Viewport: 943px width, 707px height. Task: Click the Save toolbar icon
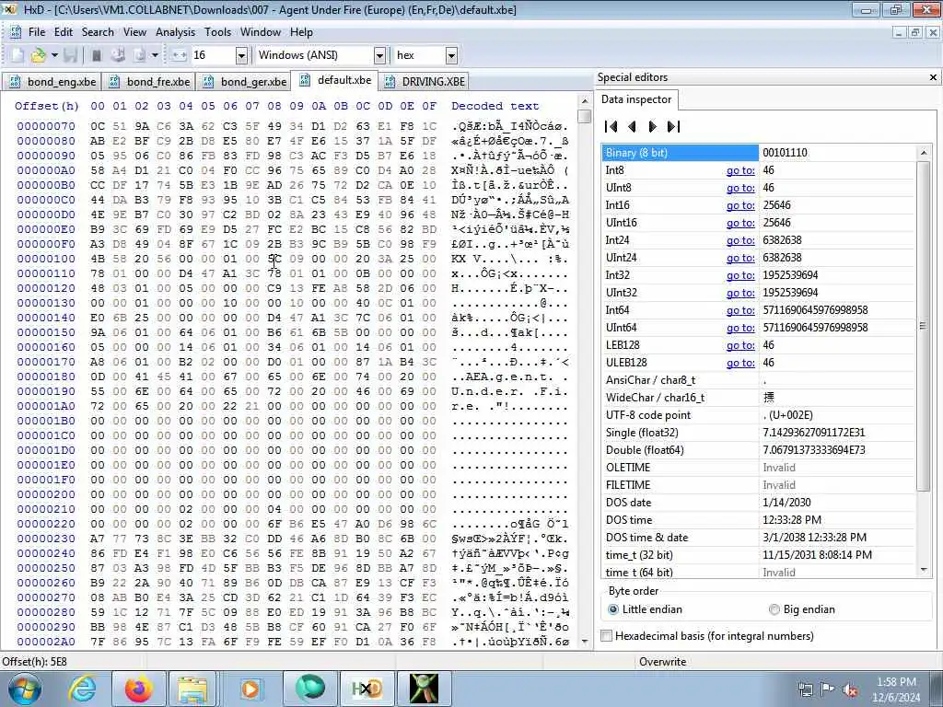pos(70,55)
